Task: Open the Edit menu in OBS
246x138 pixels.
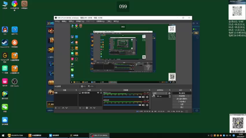Action: click(x=64, y=21)
